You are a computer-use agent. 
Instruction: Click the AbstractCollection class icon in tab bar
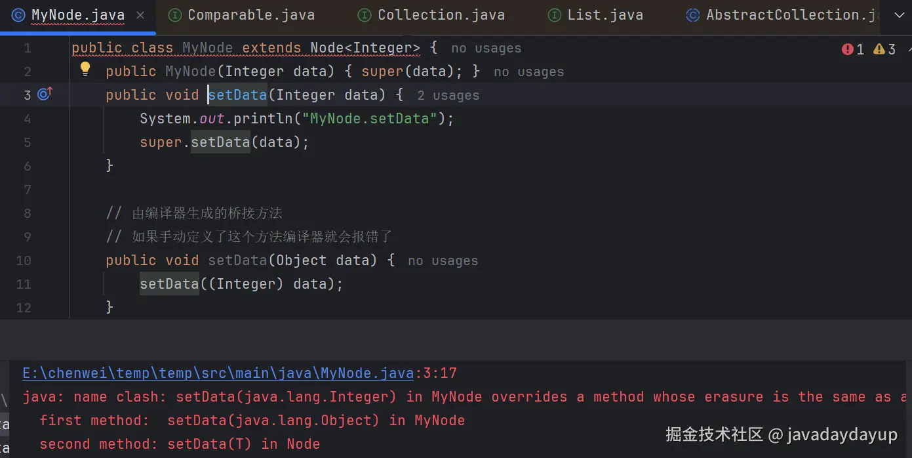693,15
